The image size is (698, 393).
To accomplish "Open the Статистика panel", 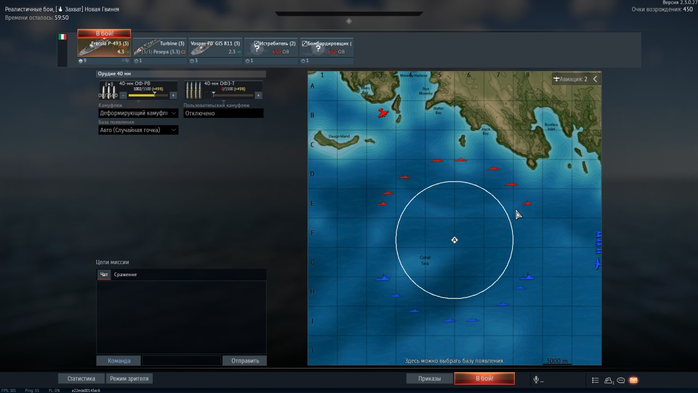I will (81, 378).
